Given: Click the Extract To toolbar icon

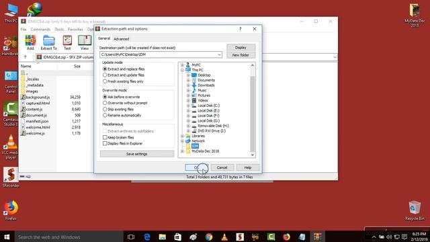Looking at the screenshot, I should pos(49,42).
